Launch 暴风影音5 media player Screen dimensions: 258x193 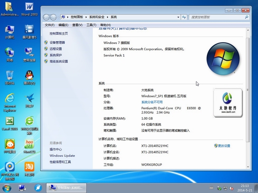tap(29, 32)
